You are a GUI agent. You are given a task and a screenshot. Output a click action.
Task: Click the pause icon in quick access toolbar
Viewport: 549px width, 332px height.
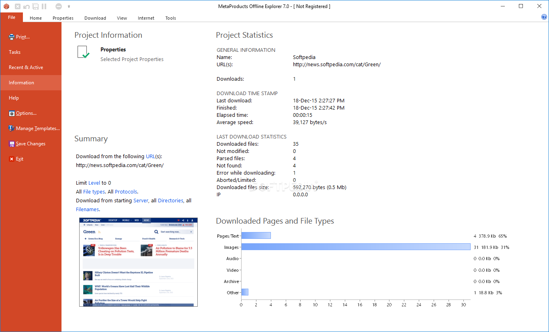pos(44,6)
